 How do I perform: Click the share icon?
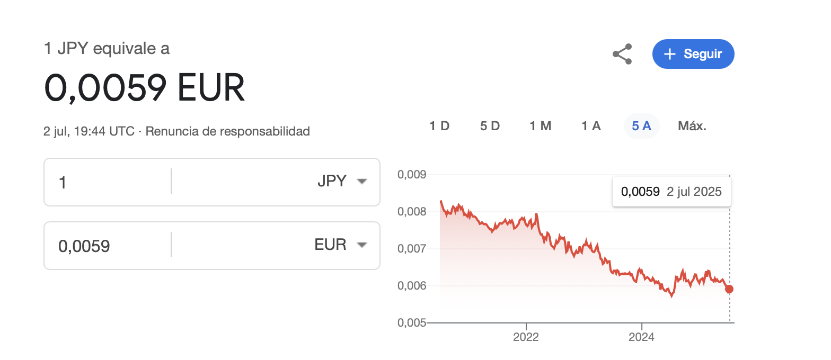(x=622, y=54)
